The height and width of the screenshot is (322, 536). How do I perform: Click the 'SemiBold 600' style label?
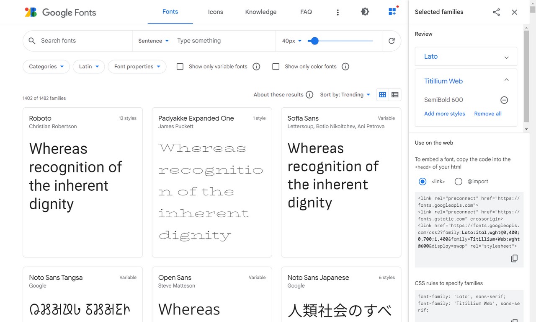click(x=443, y=100)
